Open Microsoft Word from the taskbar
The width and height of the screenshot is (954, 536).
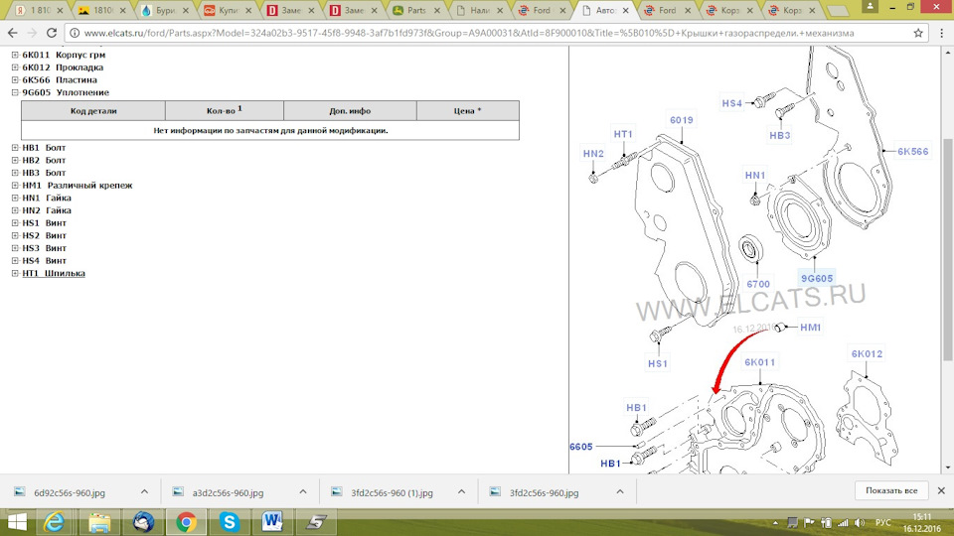[273, 521]
